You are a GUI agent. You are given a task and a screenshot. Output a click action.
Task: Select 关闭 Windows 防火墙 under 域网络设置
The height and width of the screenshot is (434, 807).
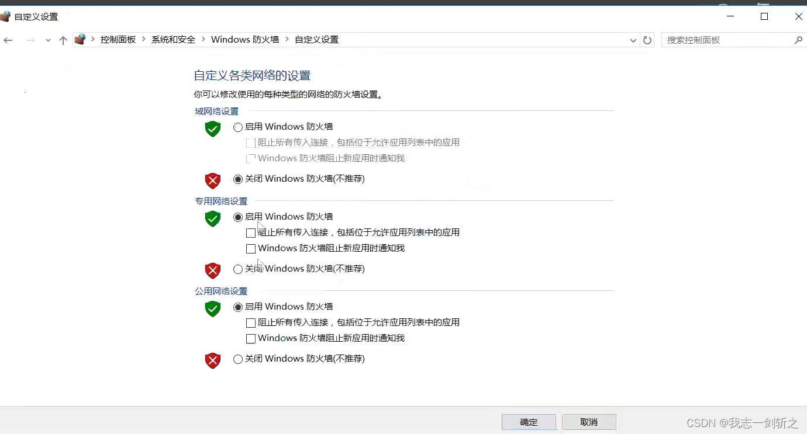[238, 179]
